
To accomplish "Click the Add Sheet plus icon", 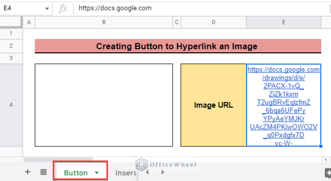I will 28,172.
